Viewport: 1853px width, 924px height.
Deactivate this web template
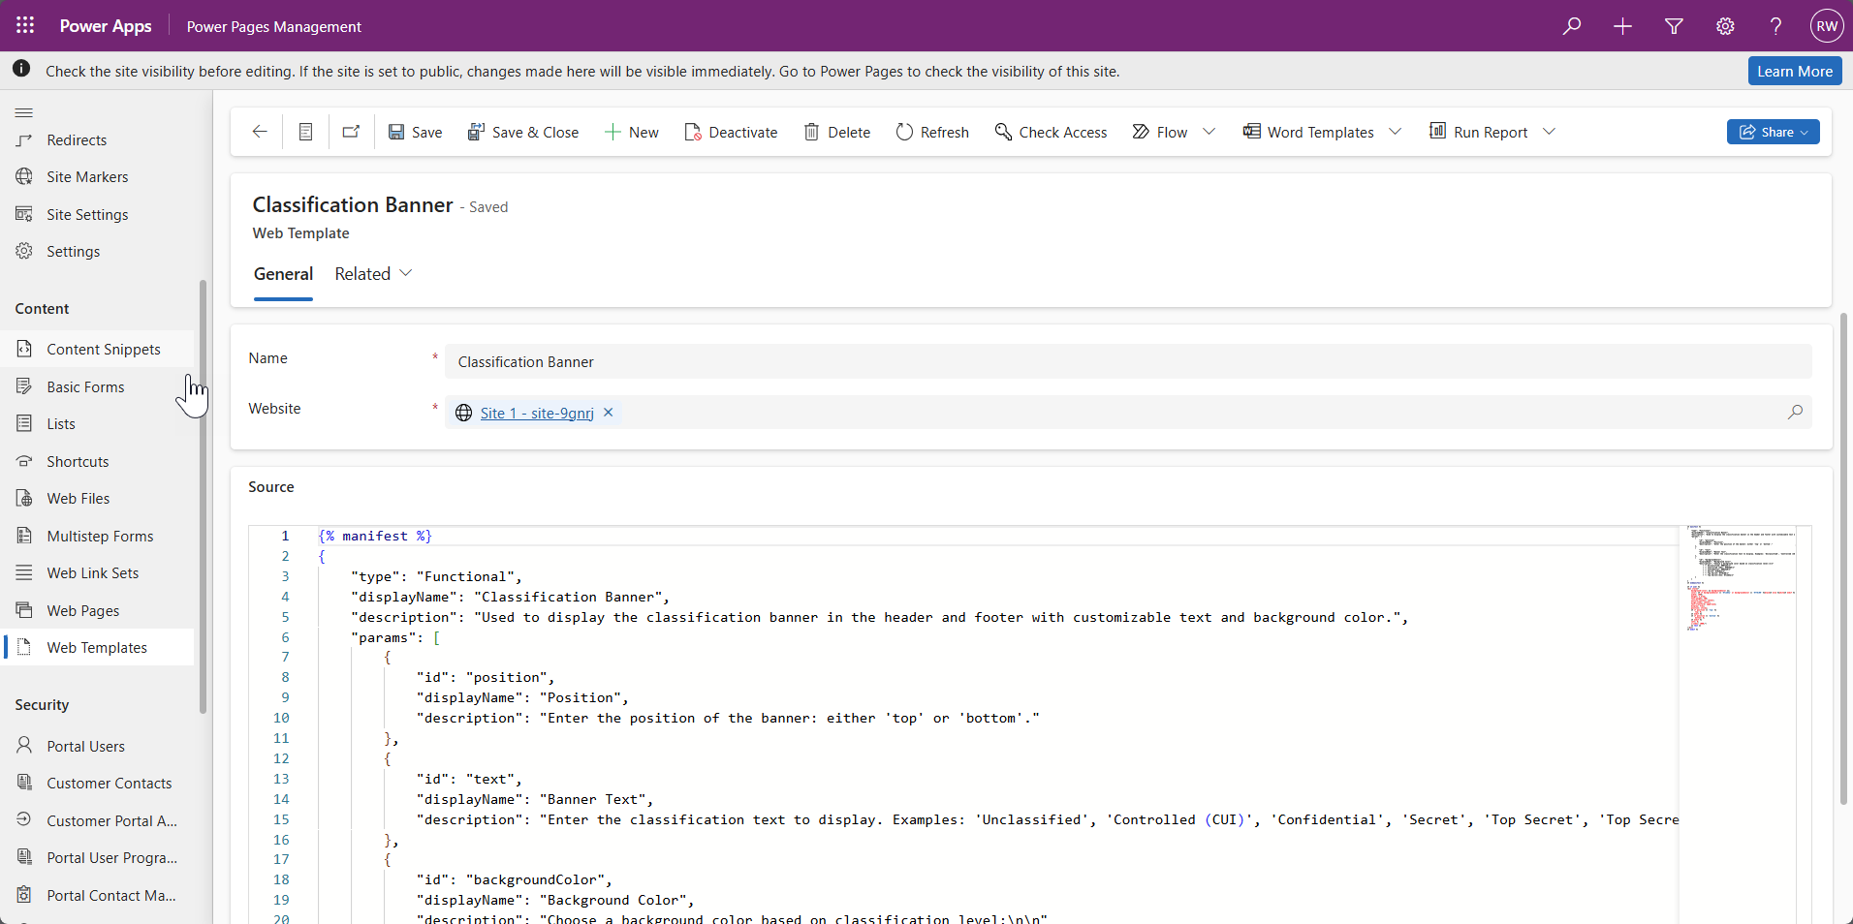click(x=731, y=132)
